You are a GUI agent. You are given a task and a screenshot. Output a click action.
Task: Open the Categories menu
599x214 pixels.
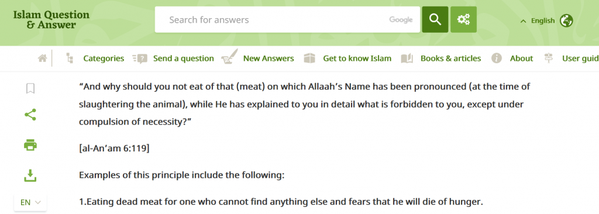(104, 58)
